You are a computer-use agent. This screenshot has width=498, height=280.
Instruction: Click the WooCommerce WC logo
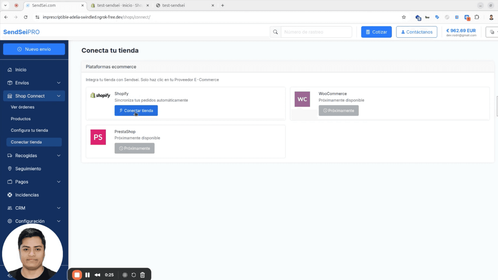click(302, 99)
